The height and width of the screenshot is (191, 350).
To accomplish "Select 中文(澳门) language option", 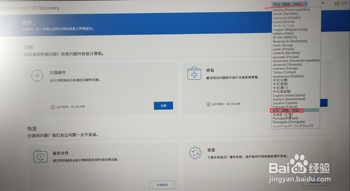I will click(x=280, y=88).
